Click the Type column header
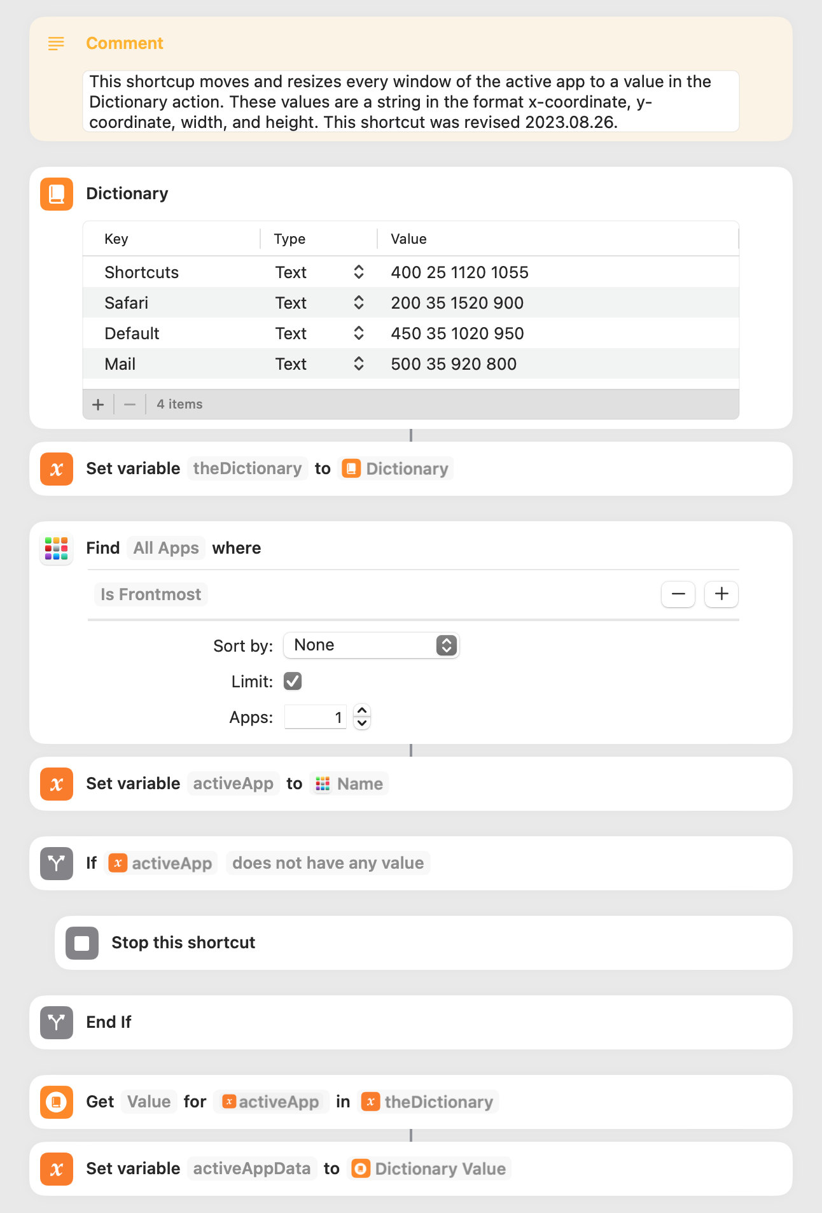Viewport: 822px width, 1213px height. [x=289, y=239]
